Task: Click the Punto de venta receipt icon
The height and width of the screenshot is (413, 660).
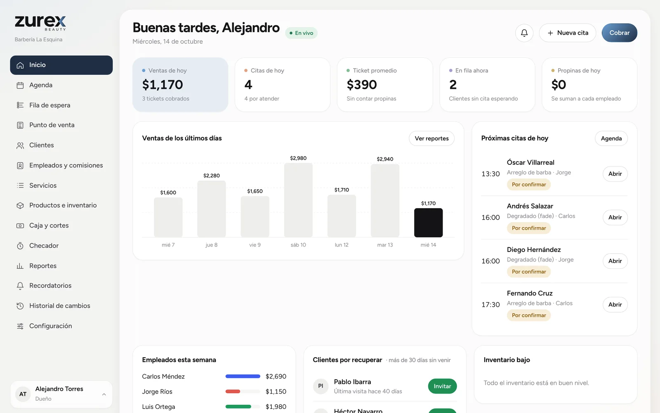Action: (20, 125)
